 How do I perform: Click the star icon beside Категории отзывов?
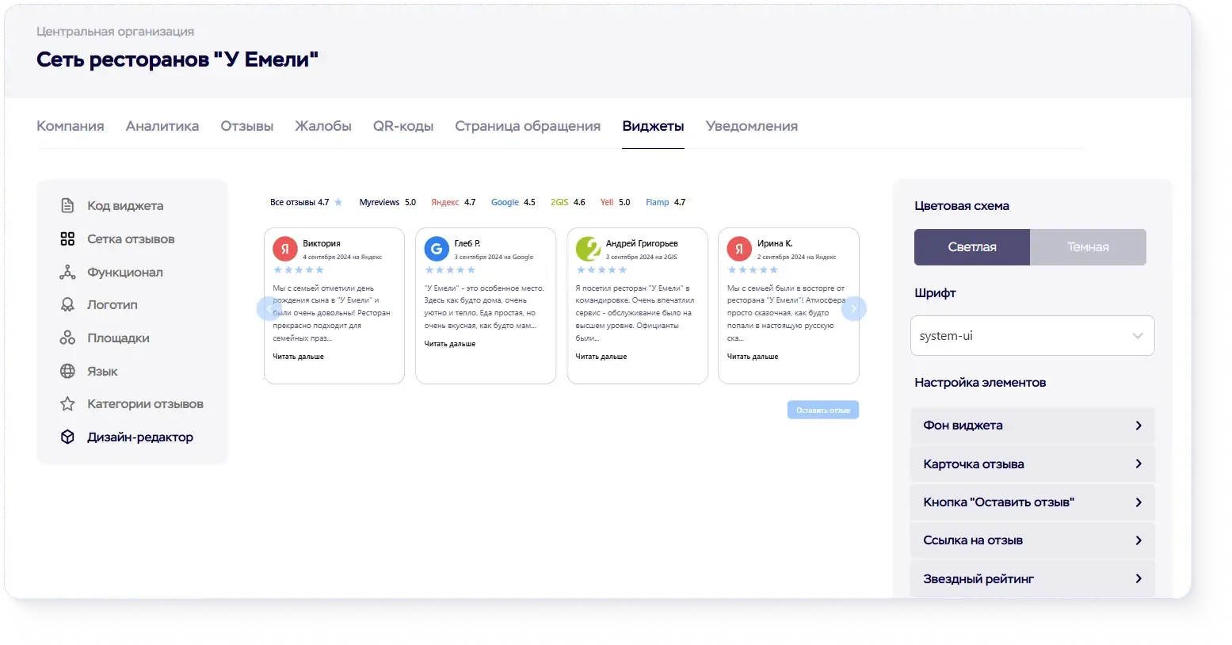click(67, 404)
